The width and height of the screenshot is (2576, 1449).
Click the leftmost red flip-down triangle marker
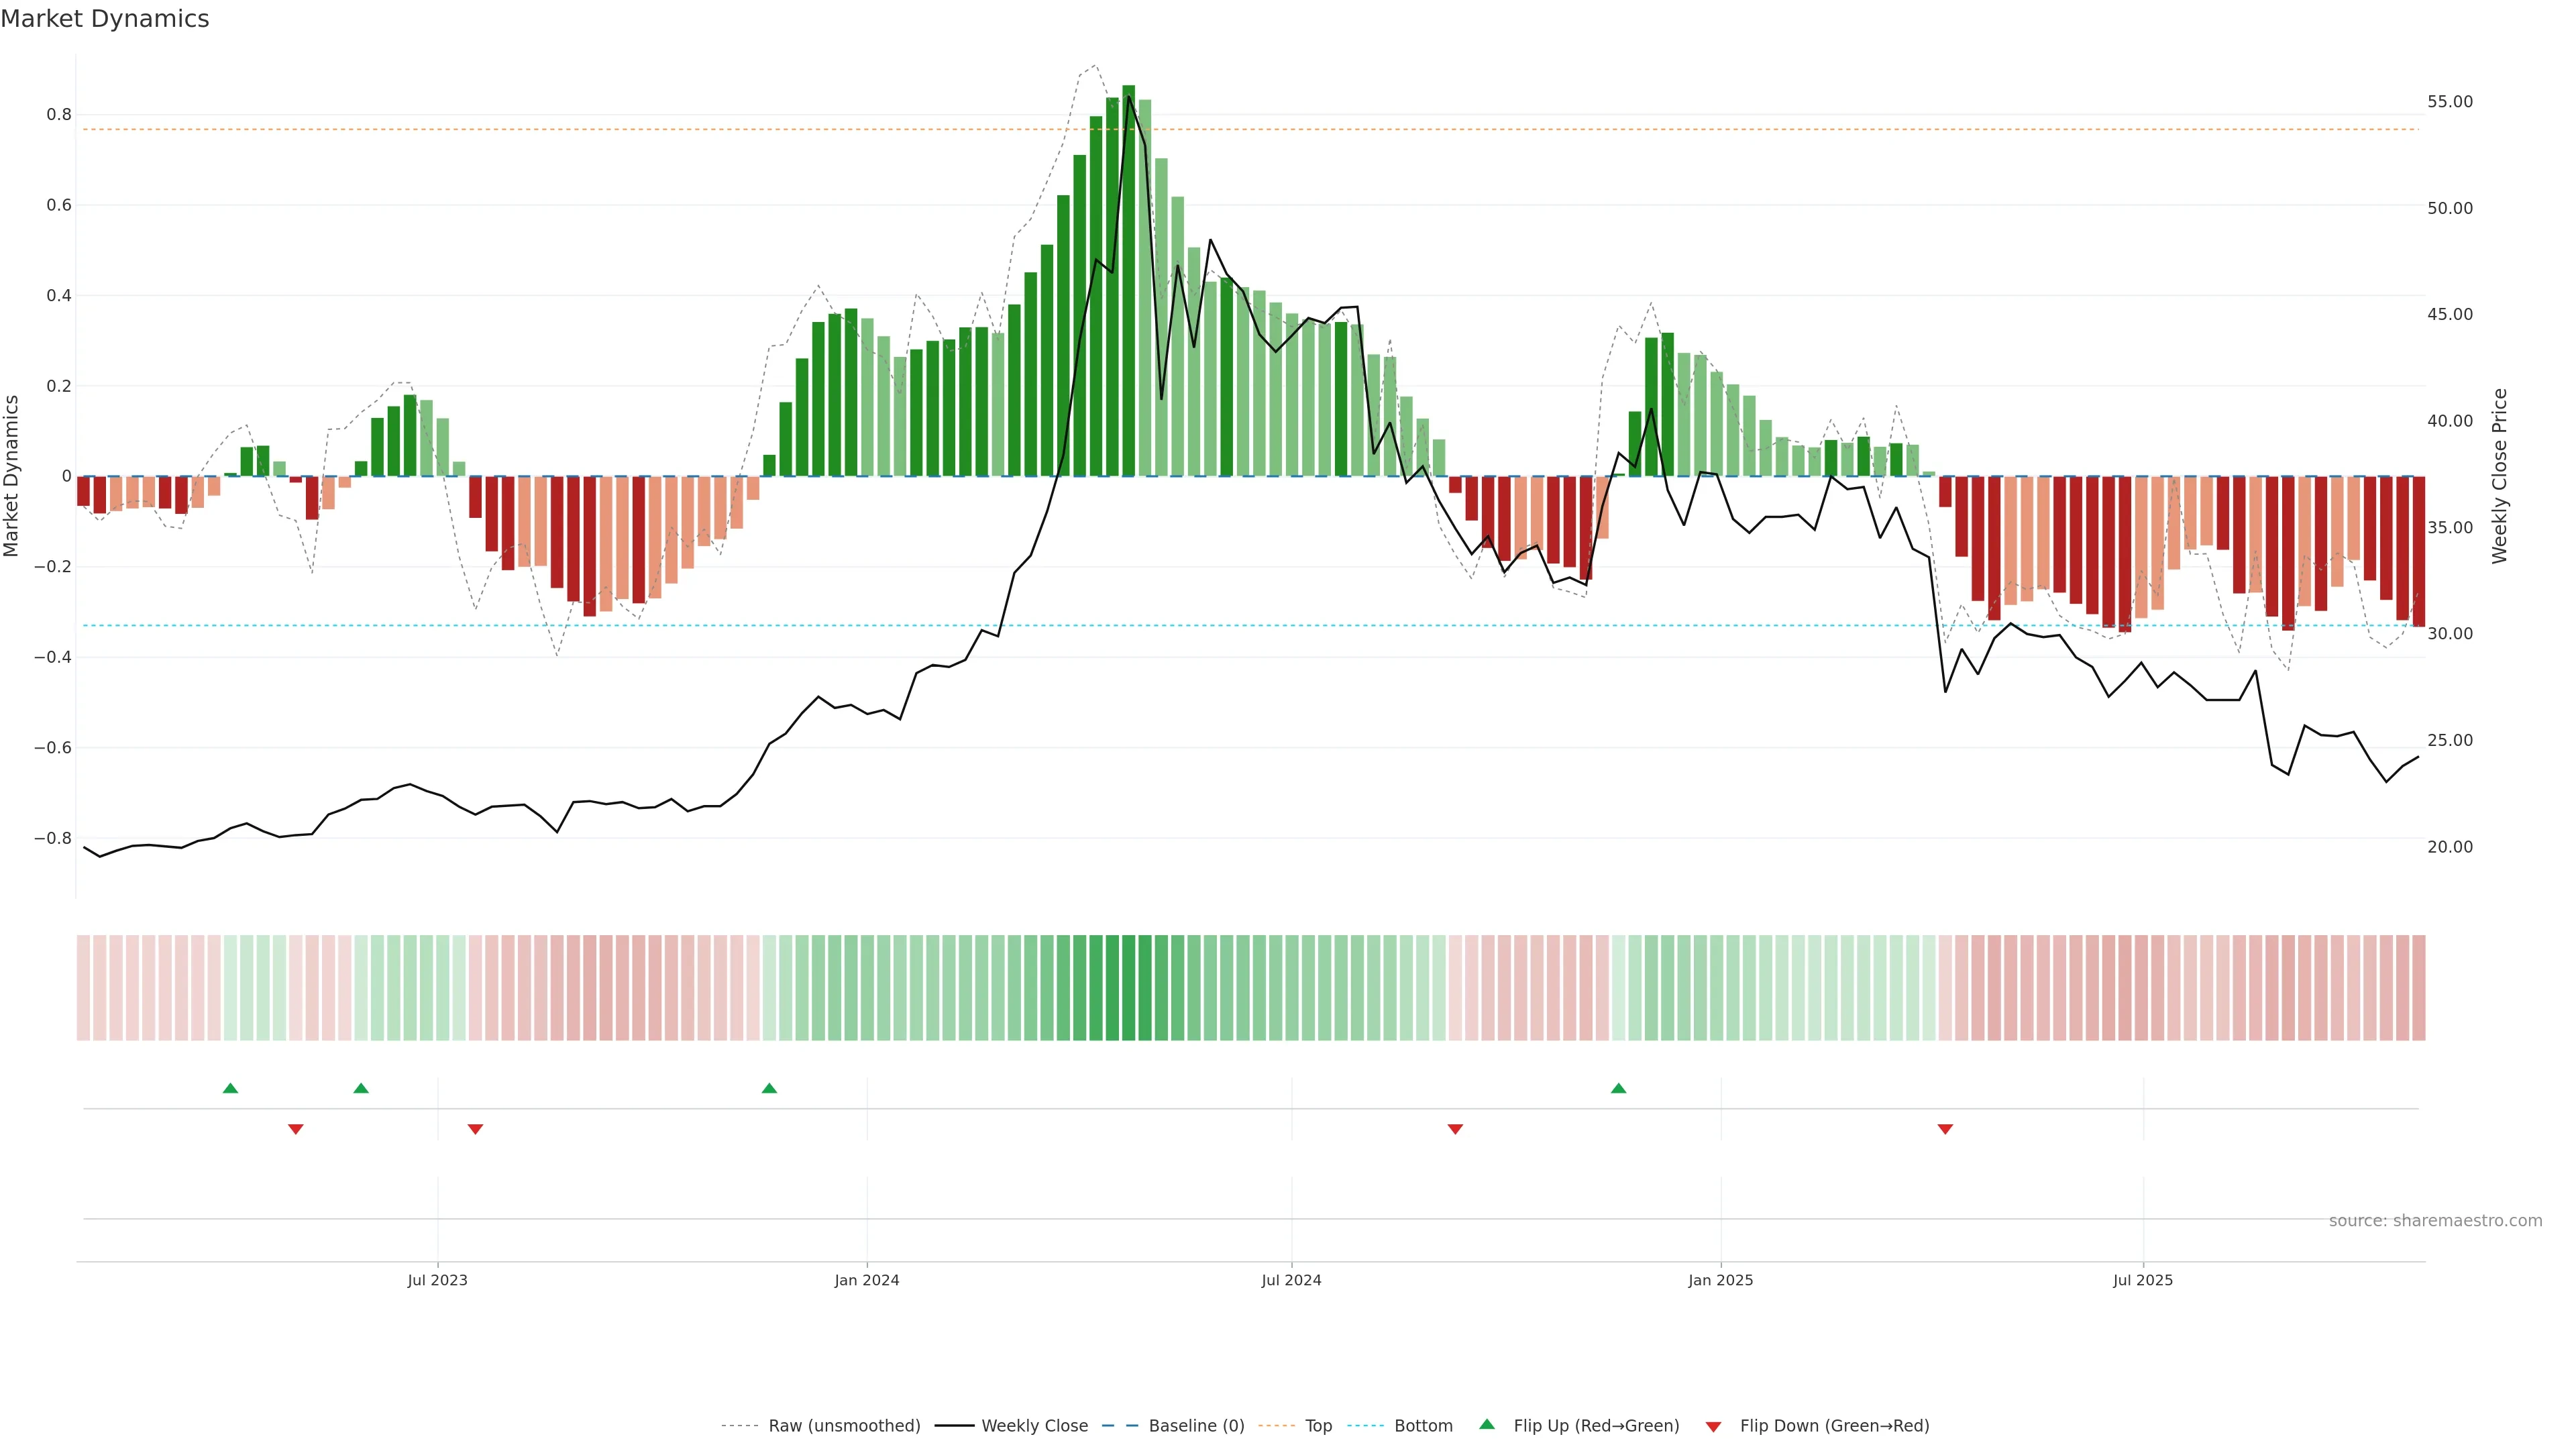295,1129
